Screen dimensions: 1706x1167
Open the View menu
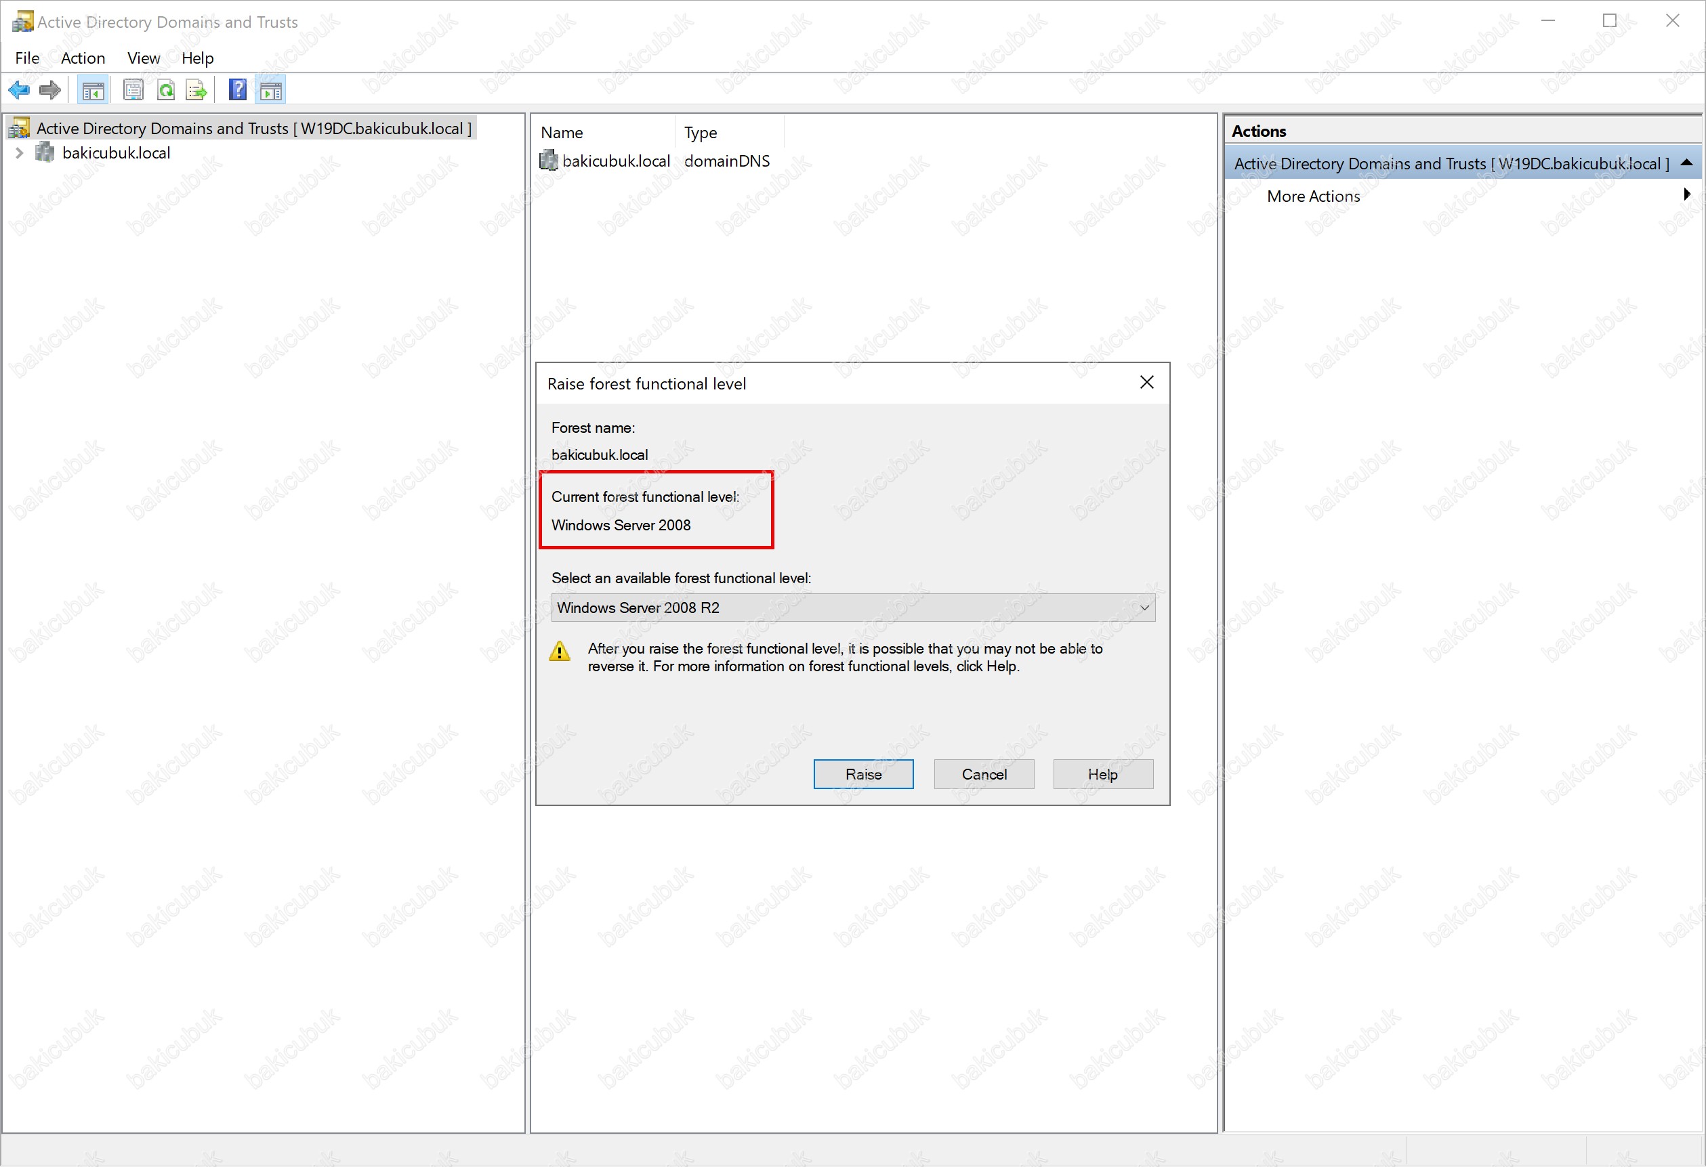coord(143,58)
